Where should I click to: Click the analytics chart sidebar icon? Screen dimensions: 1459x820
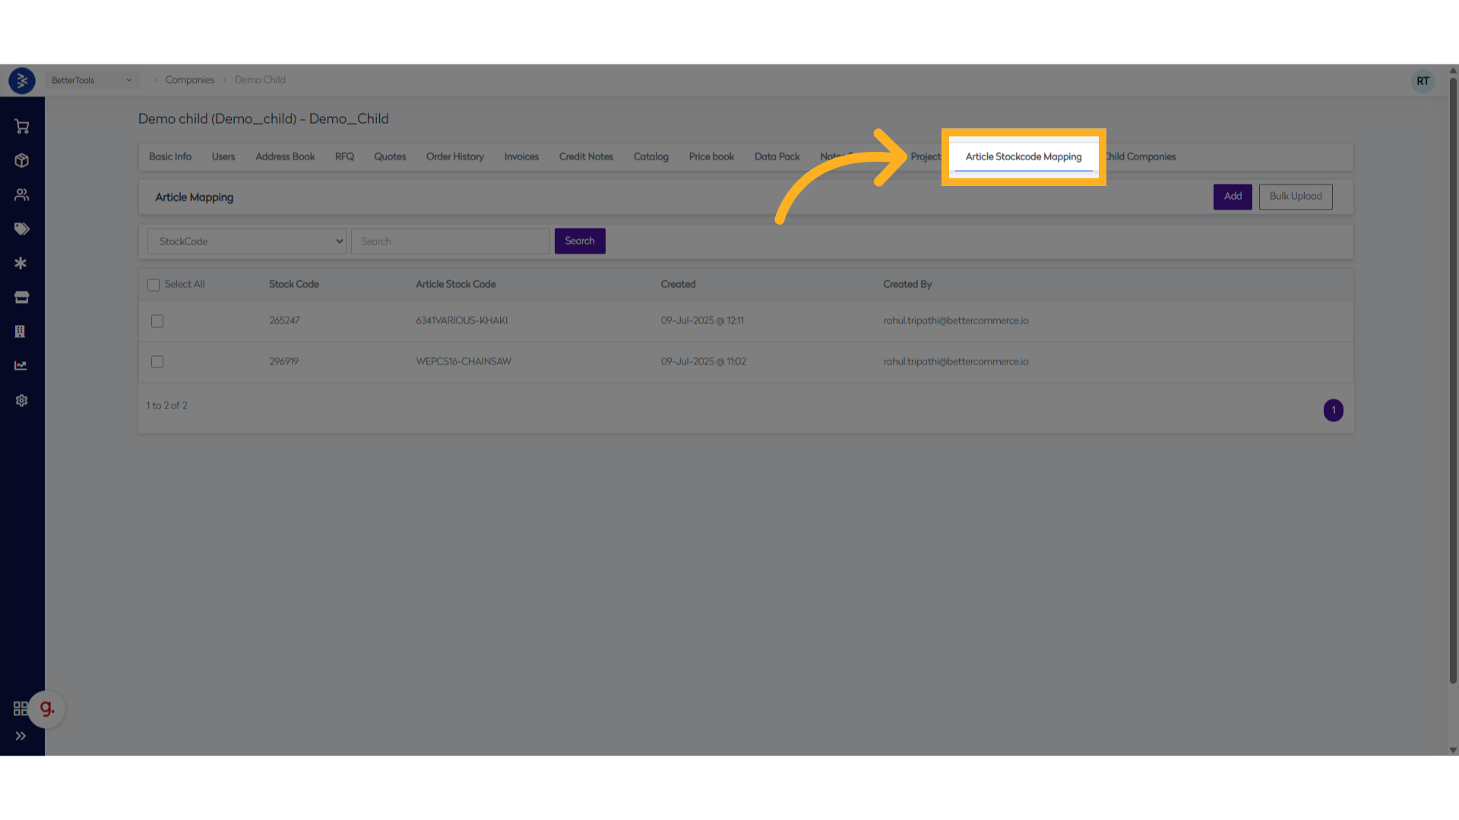click(x=21, y=366)
